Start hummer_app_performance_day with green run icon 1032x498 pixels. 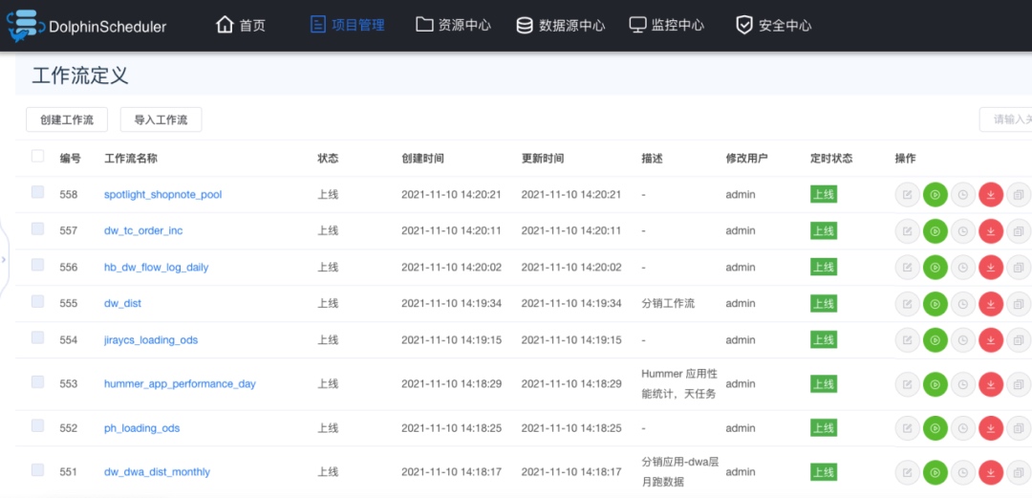[935, 384]
